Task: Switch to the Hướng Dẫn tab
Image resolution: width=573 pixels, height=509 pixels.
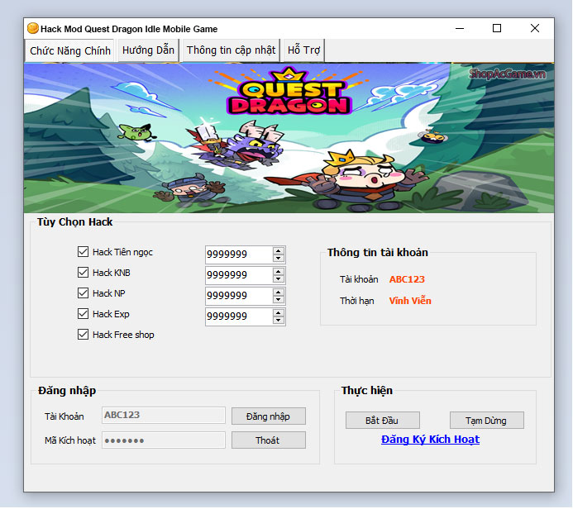Action: click(x=148, y=50)
